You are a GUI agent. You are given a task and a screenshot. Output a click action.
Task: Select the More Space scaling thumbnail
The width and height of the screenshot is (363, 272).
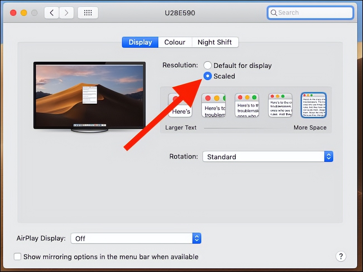[313, 105]
